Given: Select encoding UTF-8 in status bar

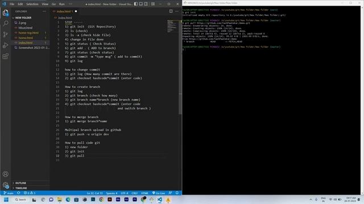Looking at the screenshot, I should point(125,193).
